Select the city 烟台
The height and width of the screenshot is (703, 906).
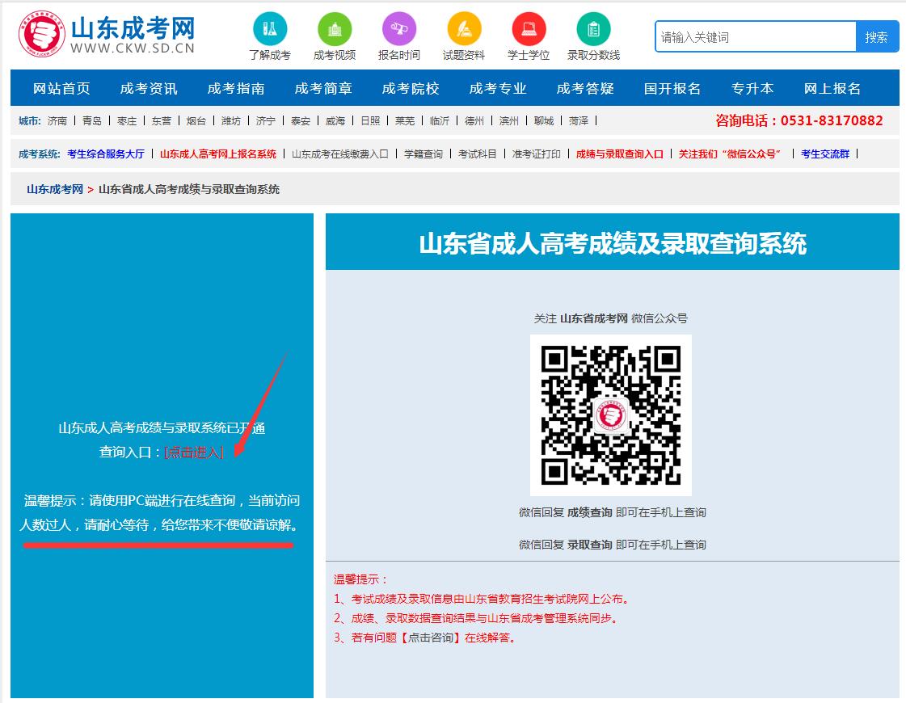pos(196,120)
